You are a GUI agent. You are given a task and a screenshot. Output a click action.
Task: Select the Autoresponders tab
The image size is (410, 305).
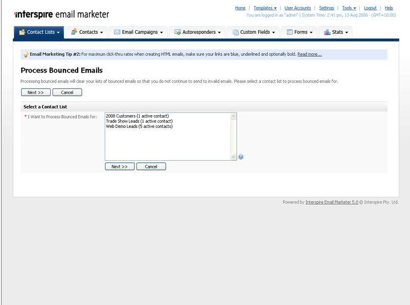[197, 32]
